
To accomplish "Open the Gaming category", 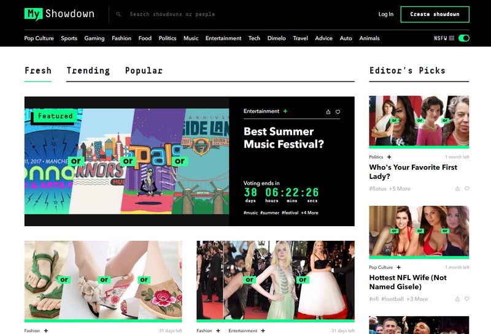I will [x=95, y=38].
